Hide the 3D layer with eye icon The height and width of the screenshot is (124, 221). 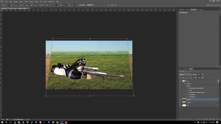[180, 81]
